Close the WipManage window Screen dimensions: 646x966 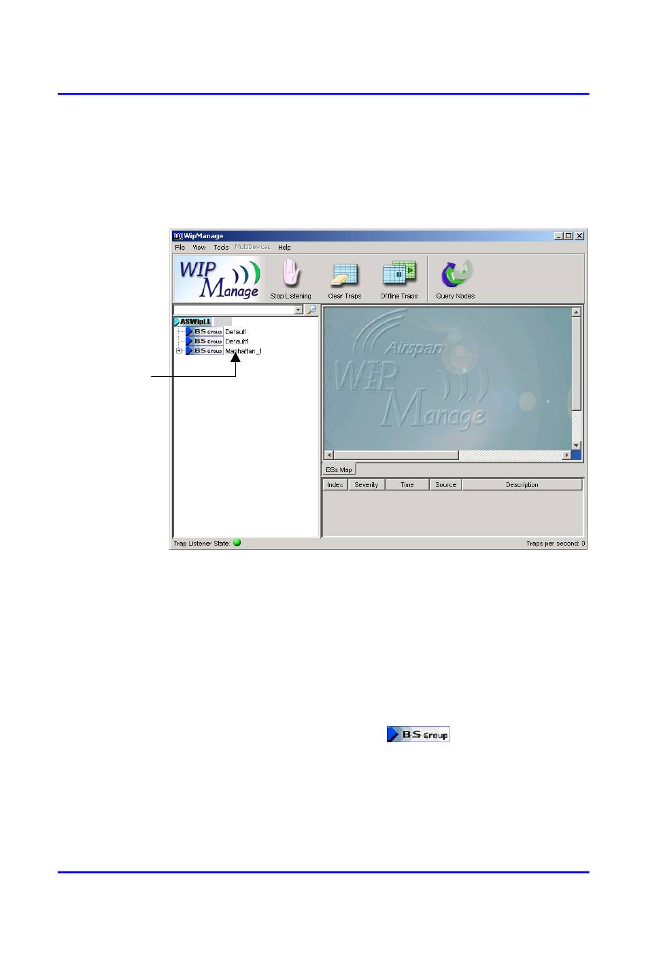pos(579,236)
